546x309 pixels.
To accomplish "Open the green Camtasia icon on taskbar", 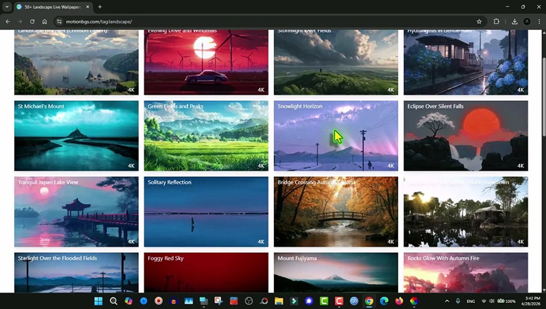I will click(x=324, y=301).
